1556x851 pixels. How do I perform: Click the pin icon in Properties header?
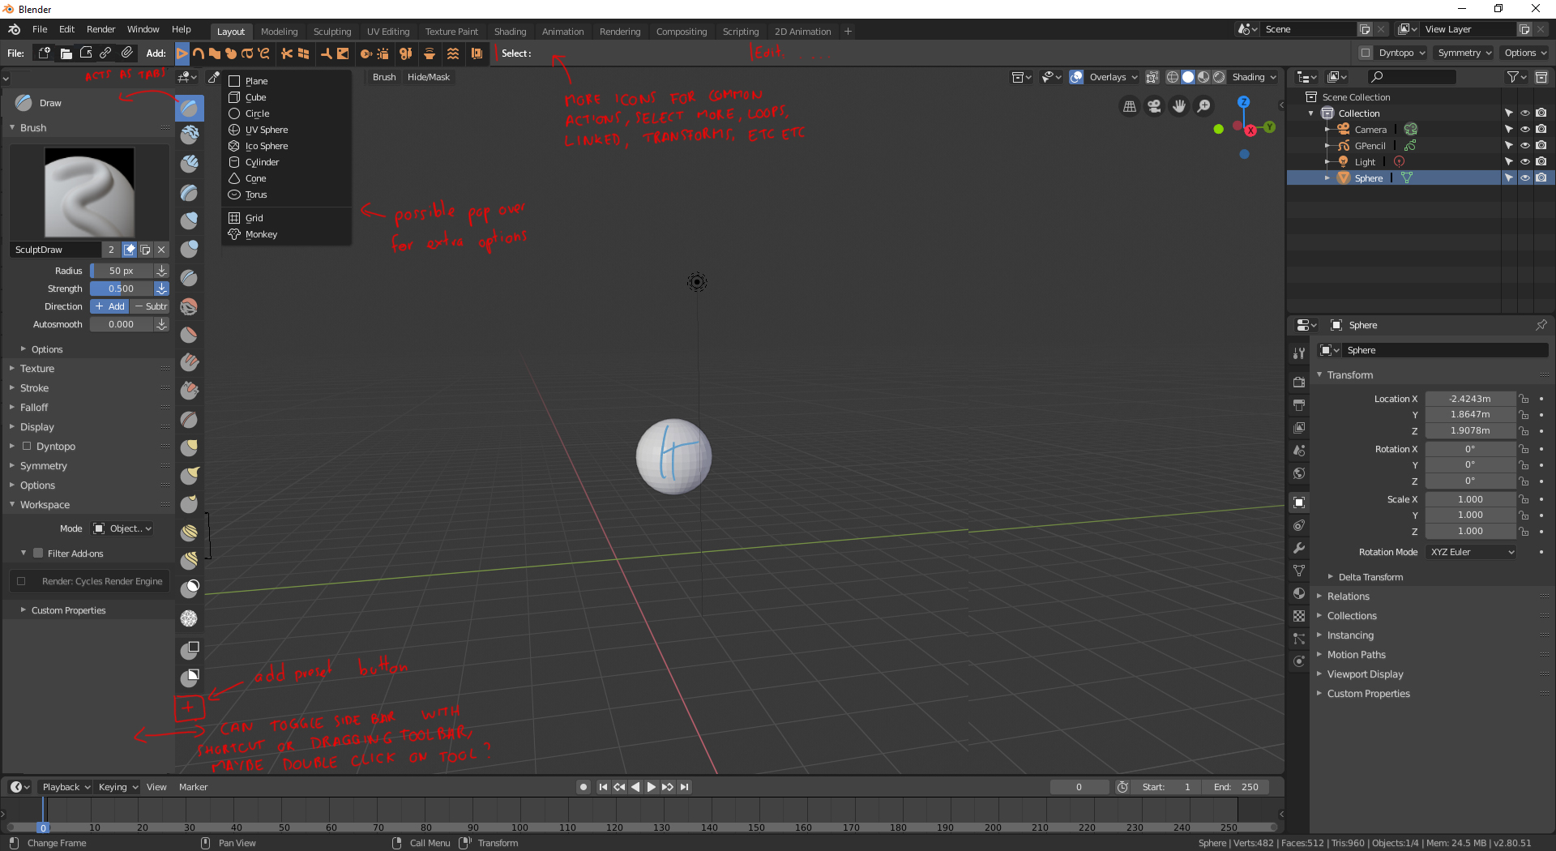1541,325
